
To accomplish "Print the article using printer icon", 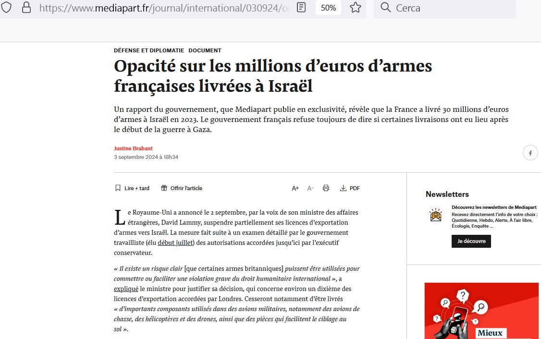I will click(x=326, y=188).
